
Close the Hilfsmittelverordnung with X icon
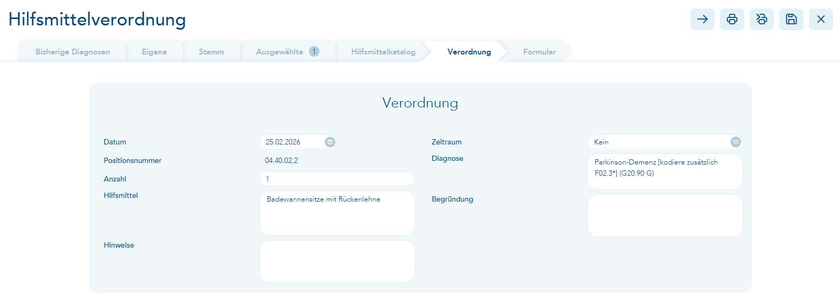click(x=821, y=19)
